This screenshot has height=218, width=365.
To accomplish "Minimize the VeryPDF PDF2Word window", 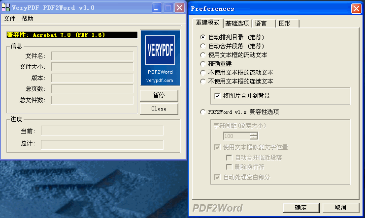I will 157,8.
